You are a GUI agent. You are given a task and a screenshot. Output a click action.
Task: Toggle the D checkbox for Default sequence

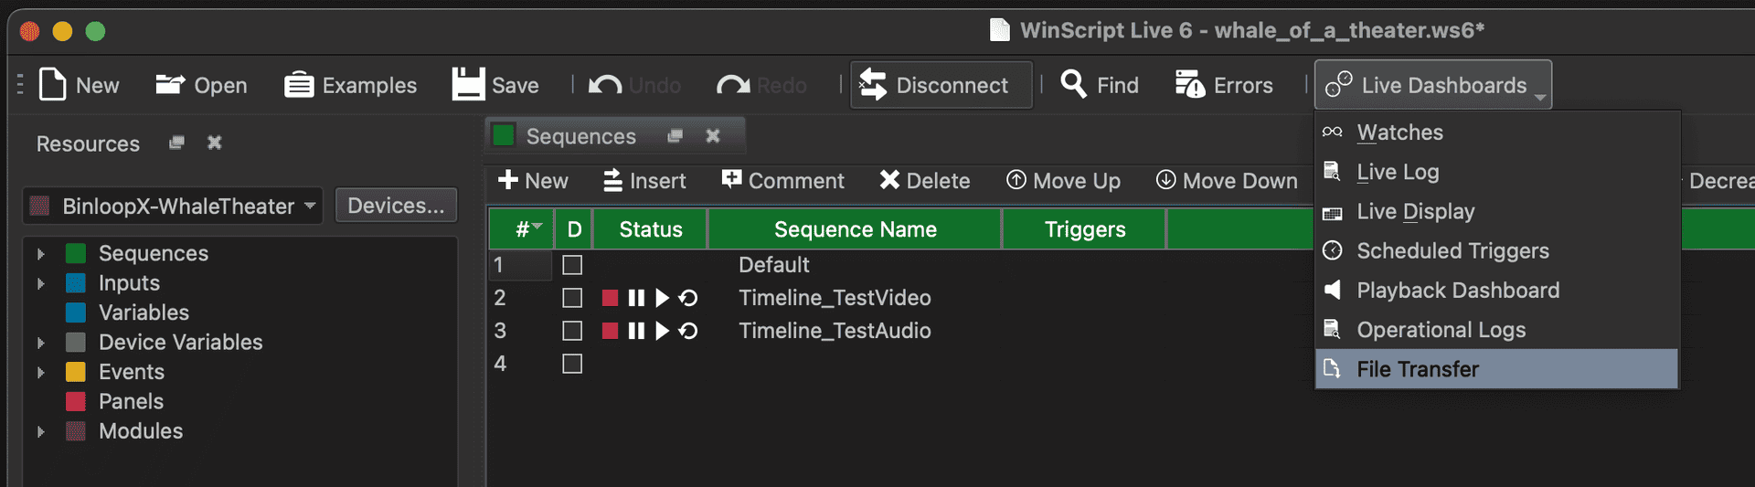pyautogui.click(x=572, y=265)
